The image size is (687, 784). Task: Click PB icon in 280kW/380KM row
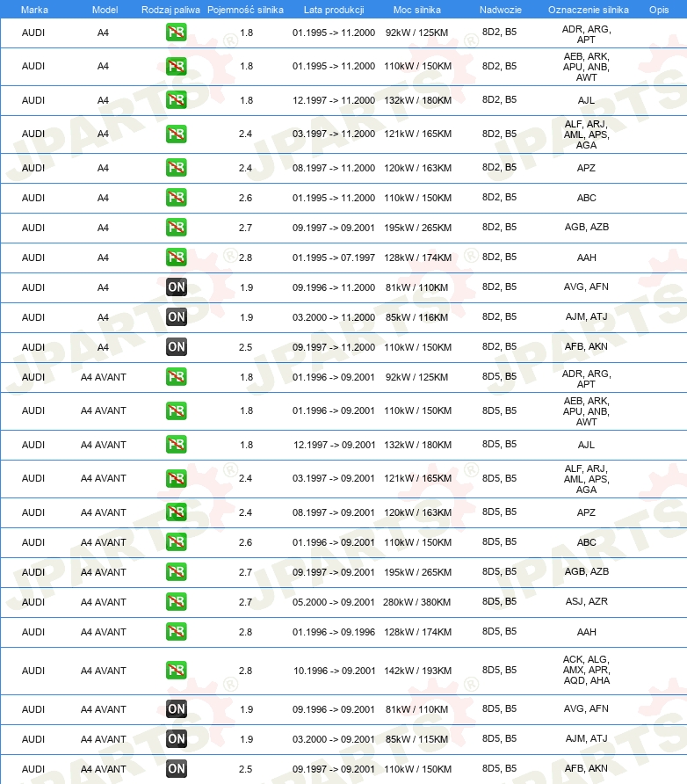[177, 602]
